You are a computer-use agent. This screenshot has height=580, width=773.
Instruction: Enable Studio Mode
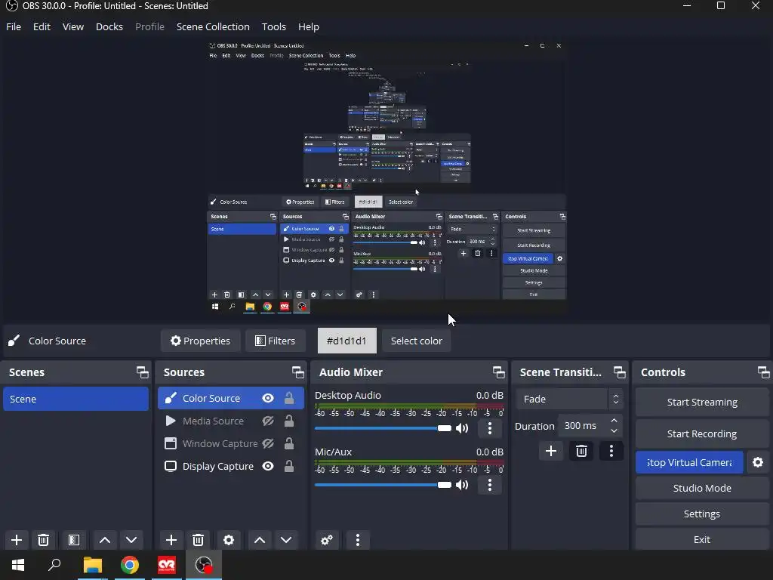702,488
